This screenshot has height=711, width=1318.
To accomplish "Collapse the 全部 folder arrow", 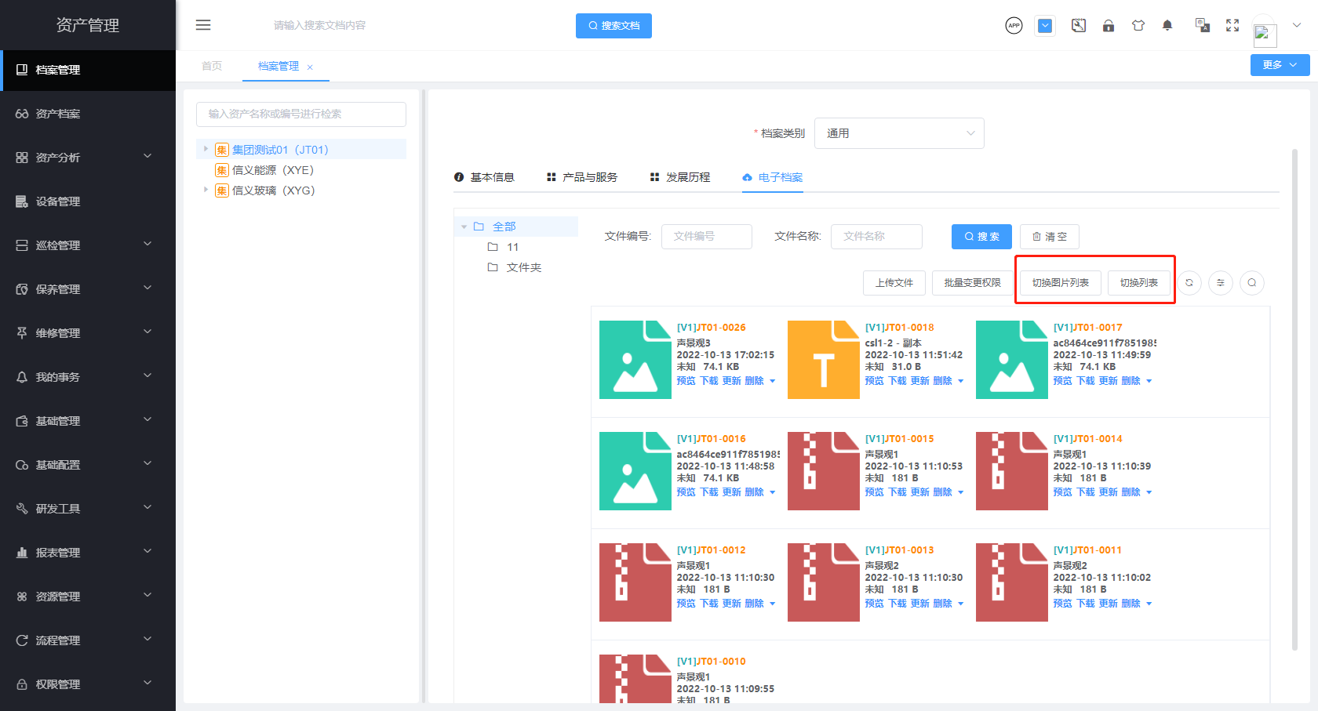I will 464,227.
